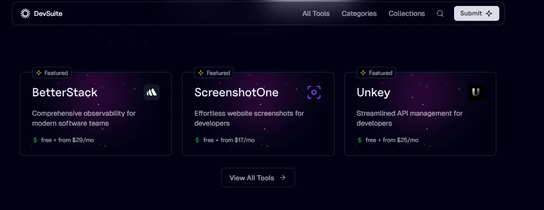Click the green dollar icon on BetterStack card

[x=35, y=140]
